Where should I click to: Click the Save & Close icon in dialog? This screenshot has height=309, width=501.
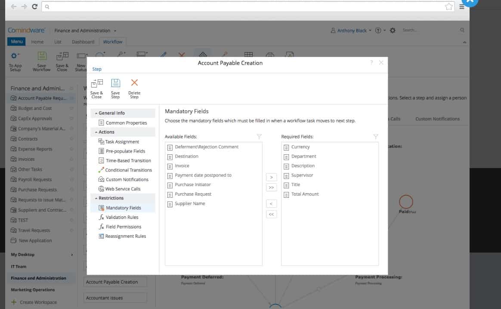coord(97,84)
